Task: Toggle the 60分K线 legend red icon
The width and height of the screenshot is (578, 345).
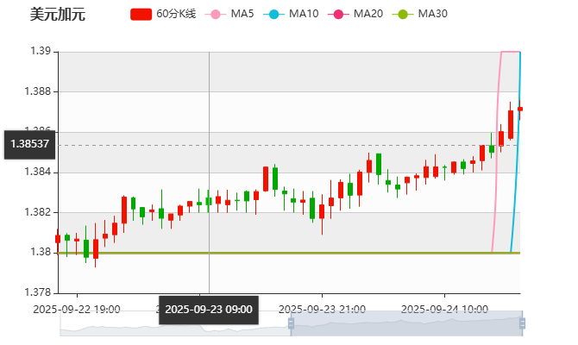Action: [141, 15]
